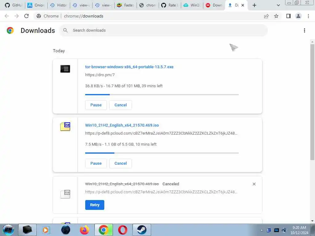315x236 pixels.
Task: Switch to the Onion browser tab
Action: pyautogui.click(x=36, y=5)
